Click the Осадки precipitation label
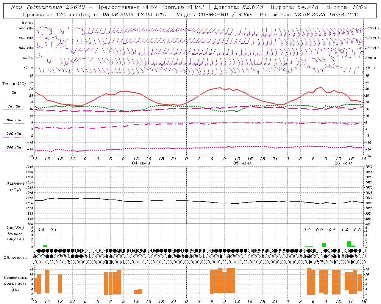The height and width of the screenshot is (304, 381). coord(15,233)
